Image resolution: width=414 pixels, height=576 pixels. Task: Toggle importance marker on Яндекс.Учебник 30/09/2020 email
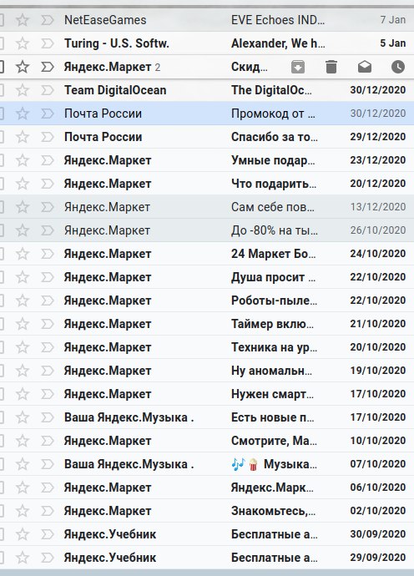(x=48, y=534)
